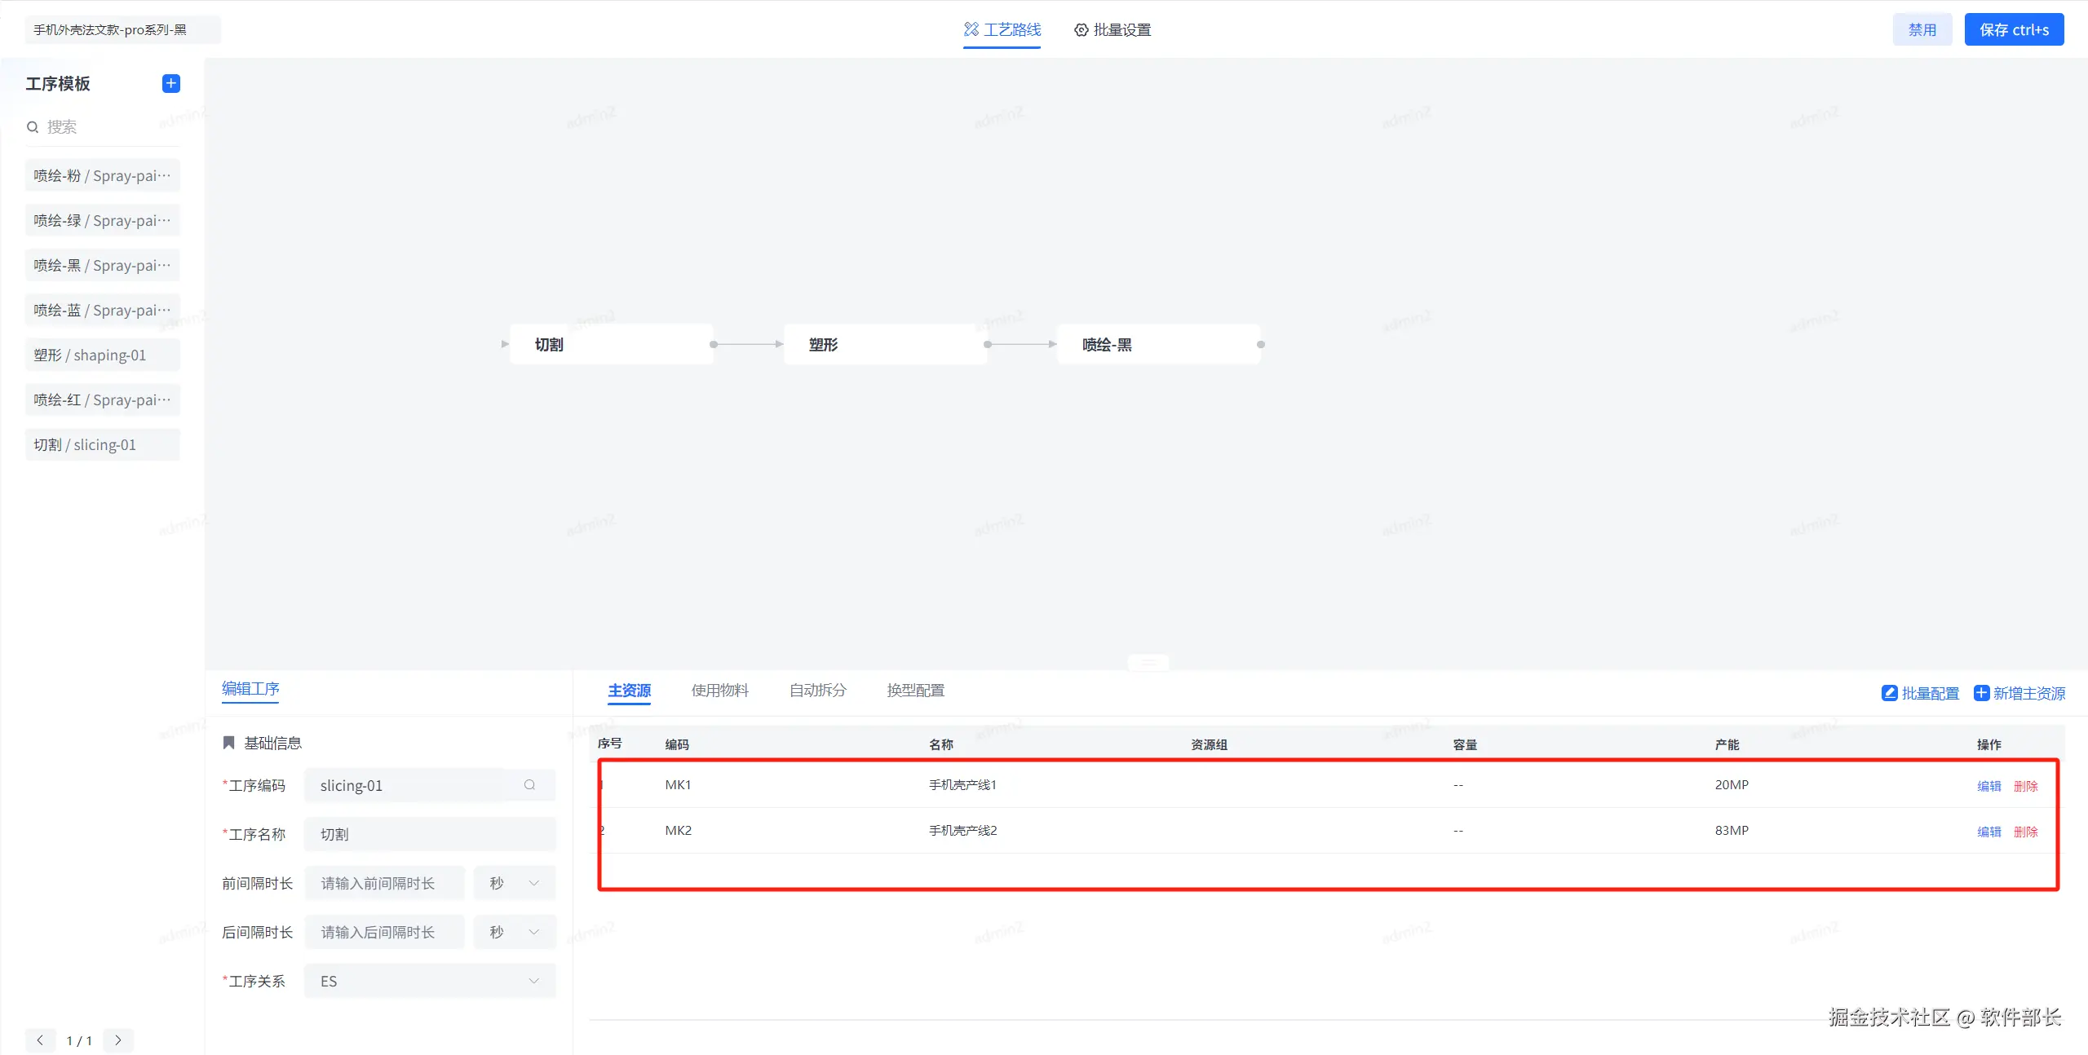Click the previous page arrow icon
Viewport: 2088px width, 1055px height.
(40, 1040)
